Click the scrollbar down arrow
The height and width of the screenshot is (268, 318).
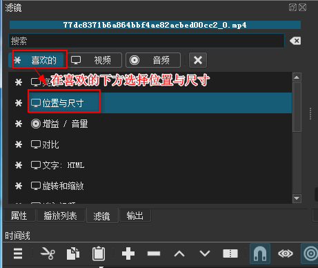point(297,198)
